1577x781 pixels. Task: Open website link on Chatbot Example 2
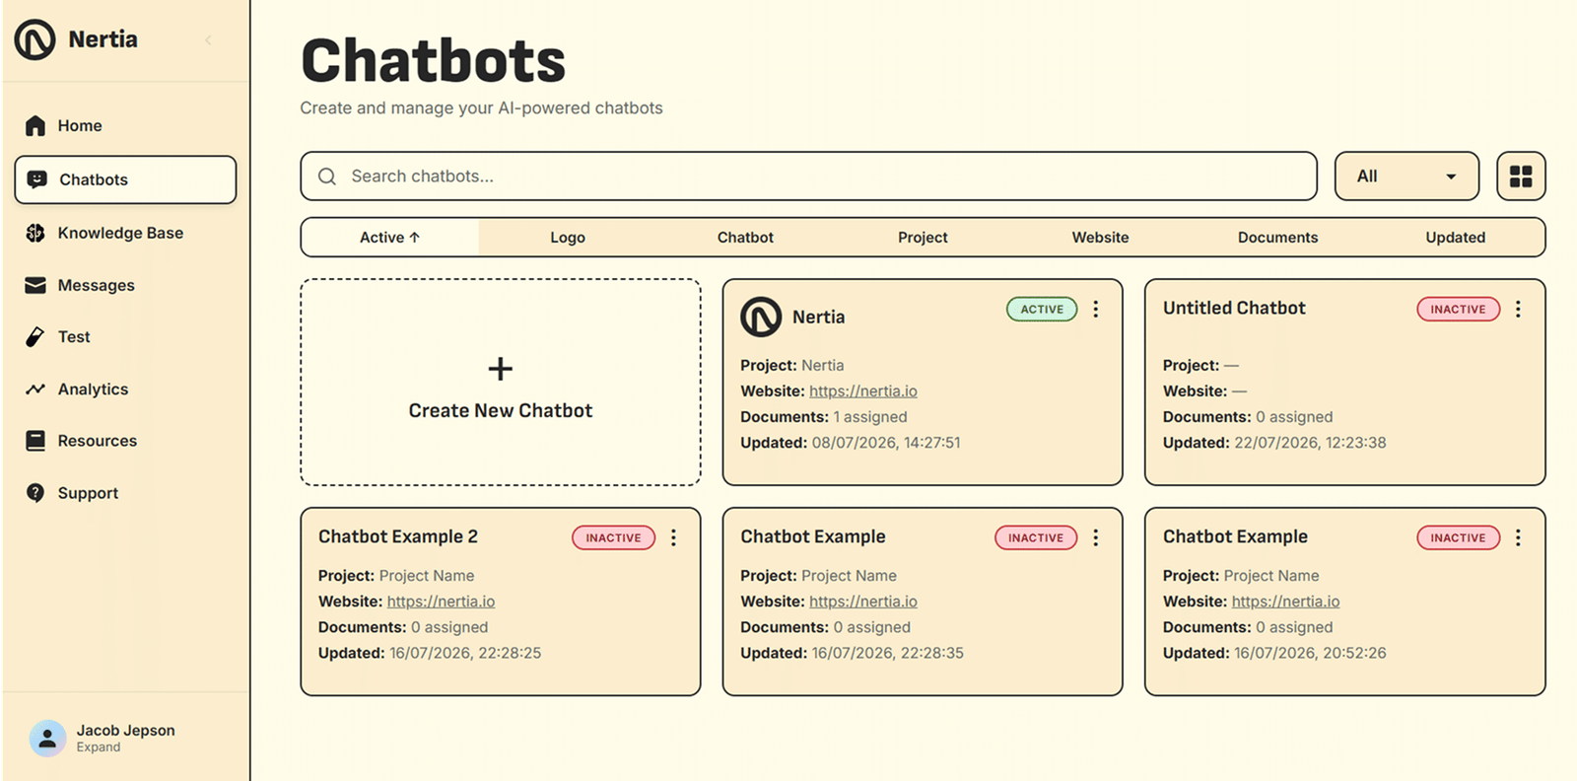[441, 602]
